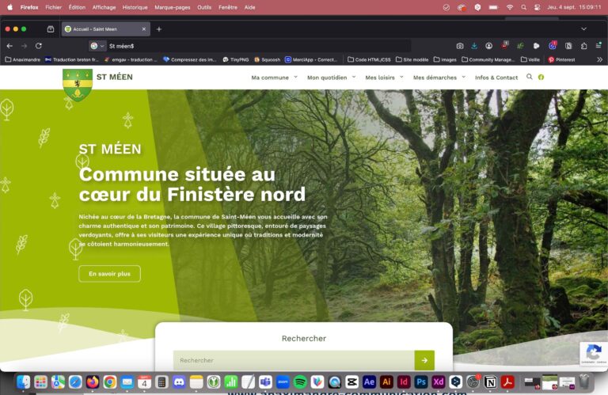The image size is (608, 395).
Task: Click the search magnifier icon in site header
Action: pos(530,78)
